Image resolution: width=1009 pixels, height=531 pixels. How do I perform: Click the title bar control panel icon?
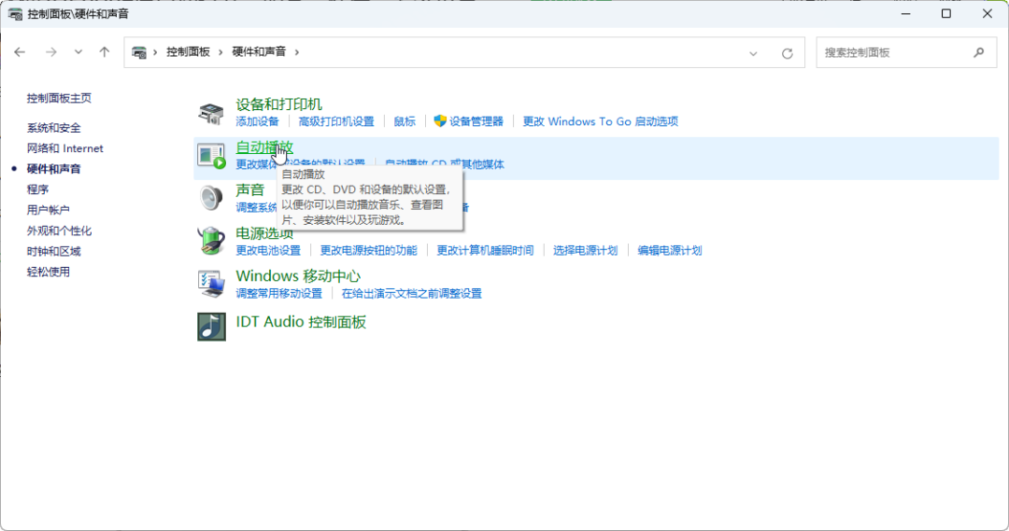tap(15, 14)
